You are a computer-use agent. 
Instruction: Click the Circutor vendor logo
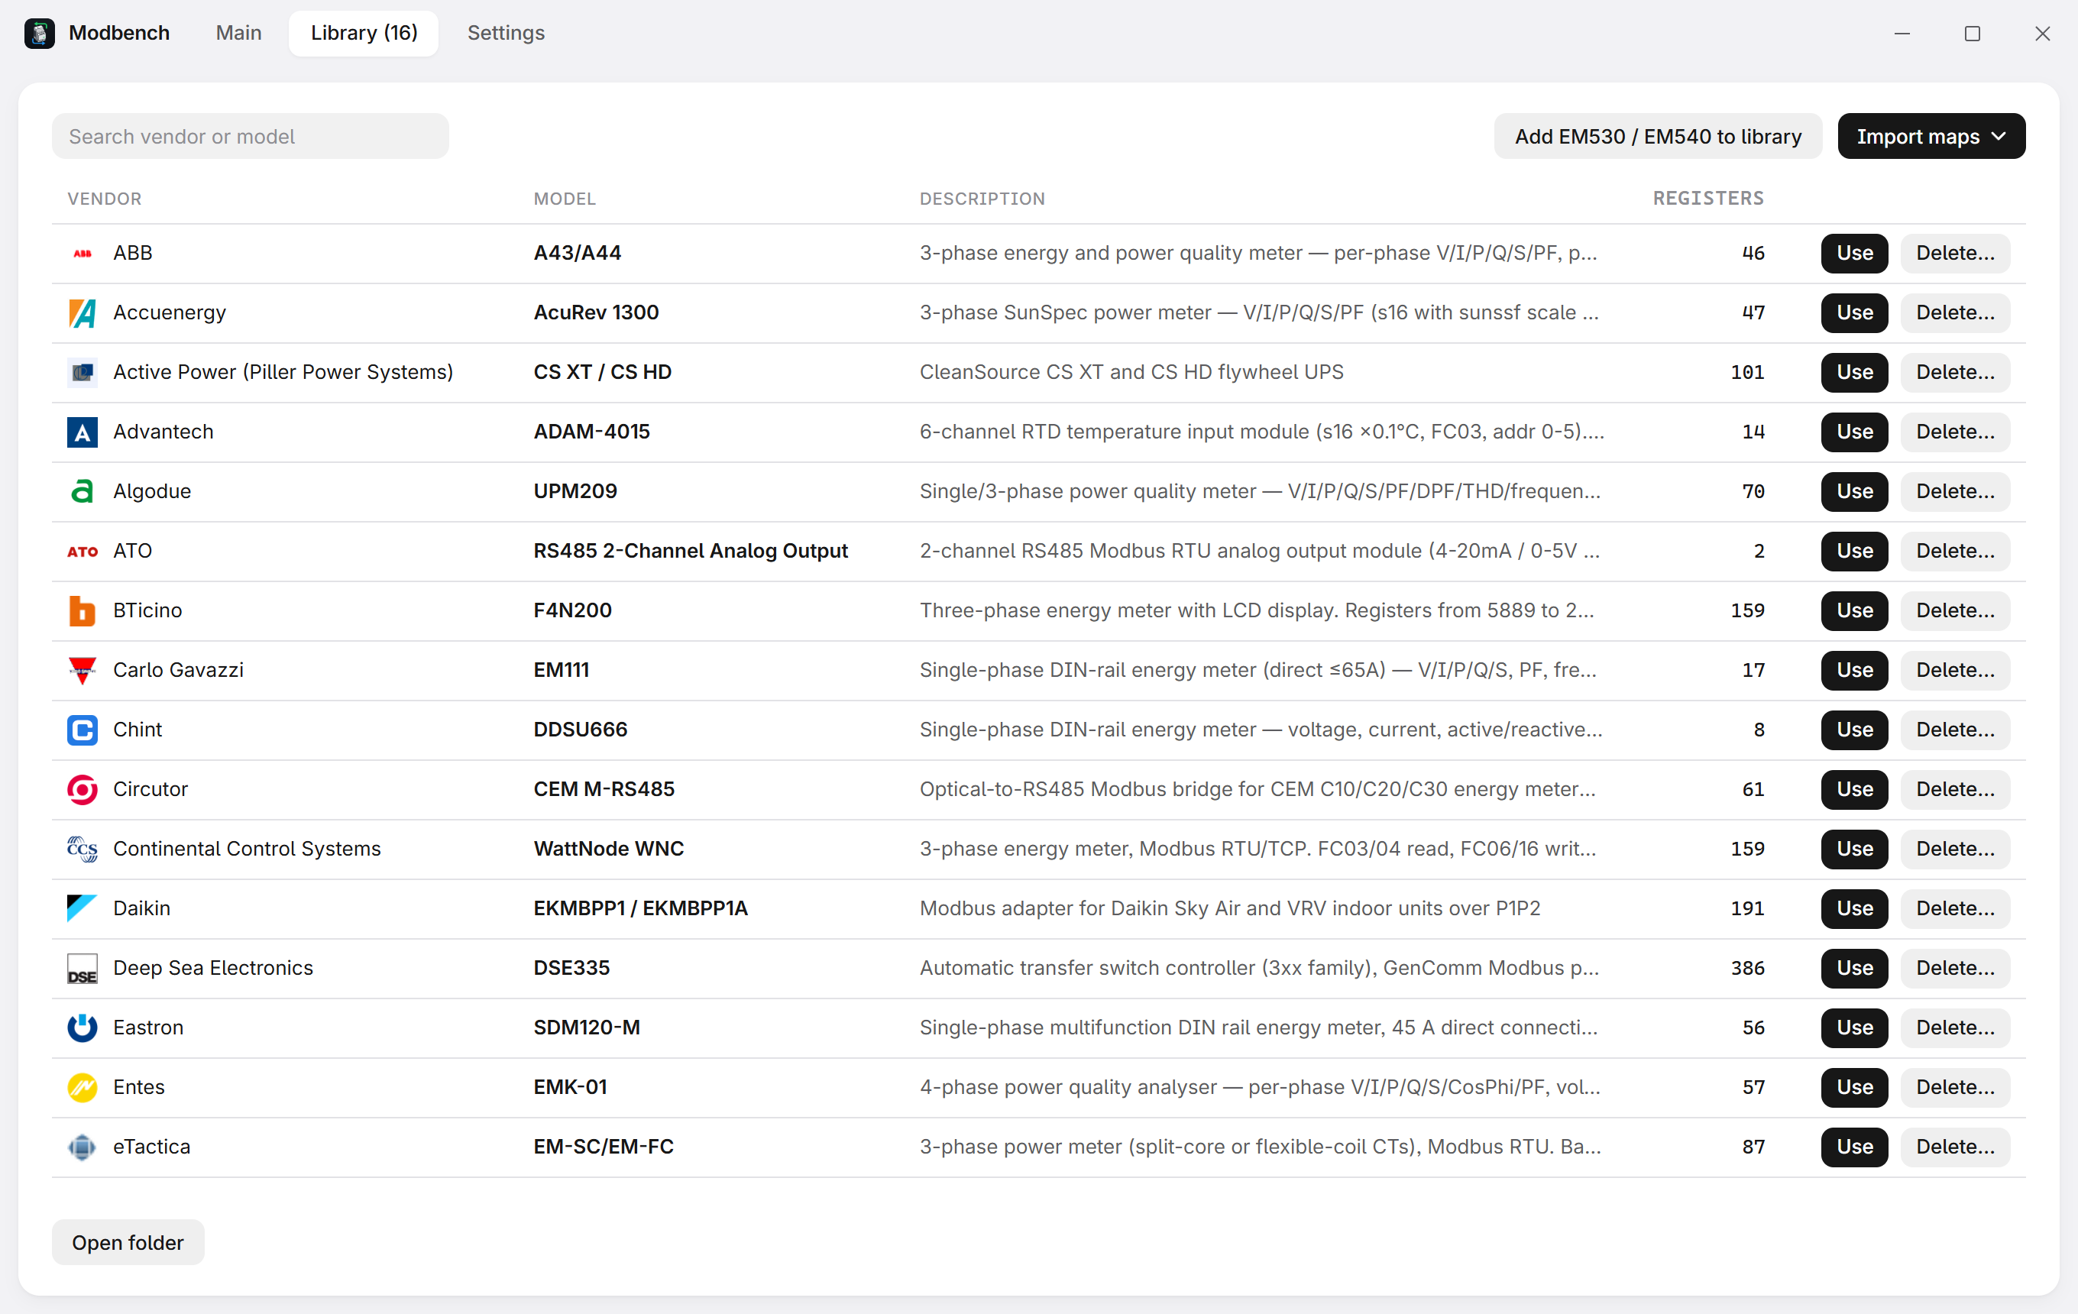pos(82,788)
